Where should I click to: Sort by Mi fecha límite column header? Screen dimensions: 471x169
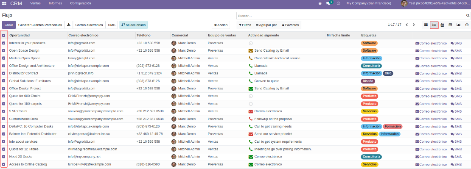coord(338,35)
